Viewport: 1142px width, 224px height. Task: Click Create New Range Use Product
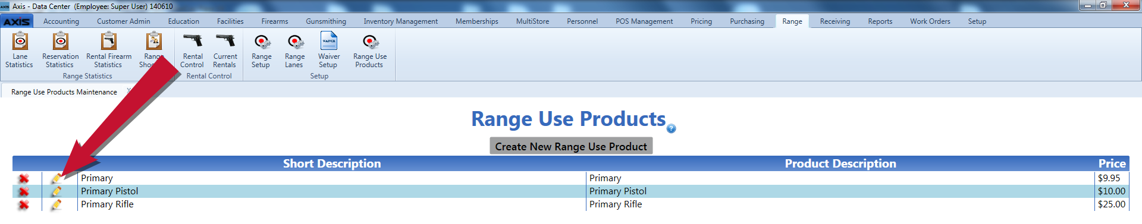[x=571, y=146]
